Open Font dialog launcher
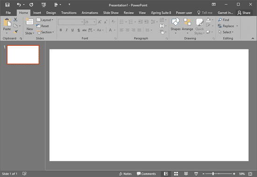257x177 pixels. [115, 38]
